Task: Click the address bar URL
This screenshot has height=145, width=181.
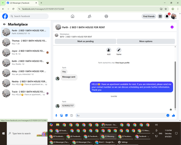Action: tap(43, 9)
